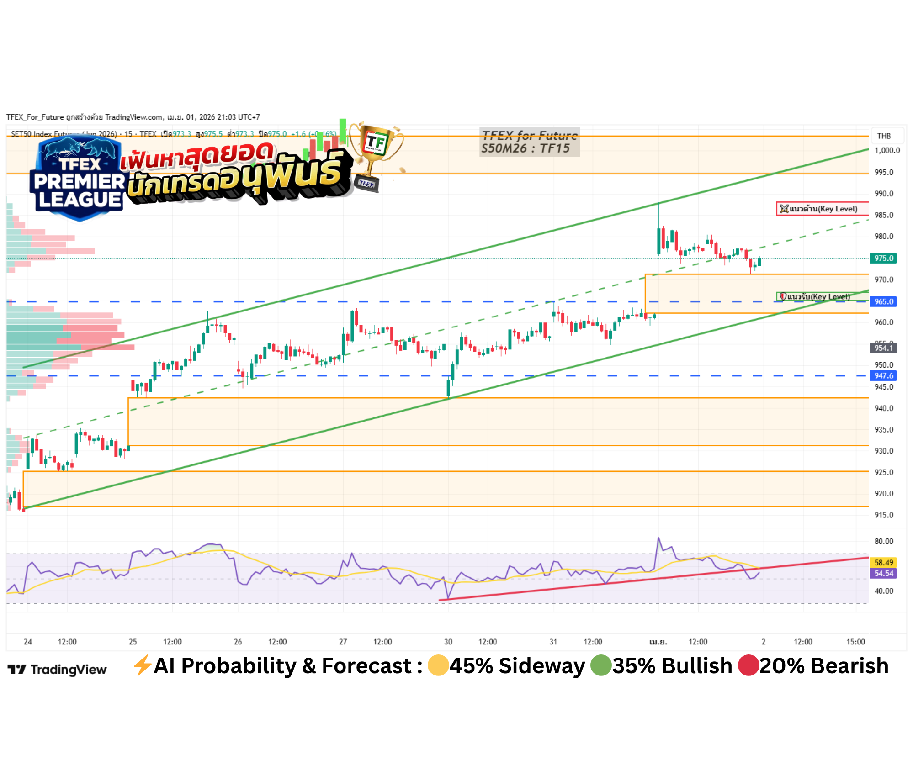913x765 pixels.
Task: Click the TradingView logo
Action: click(x=58, y=670)
